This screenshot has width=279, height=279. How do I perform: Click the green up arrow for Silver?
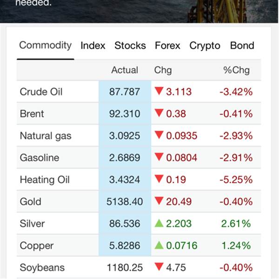click(159, 223)
